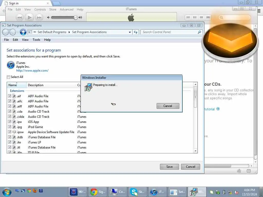Viewport: 263px width, 197px height.
Task: Click iTunes next track button
Action: point(39,17)
